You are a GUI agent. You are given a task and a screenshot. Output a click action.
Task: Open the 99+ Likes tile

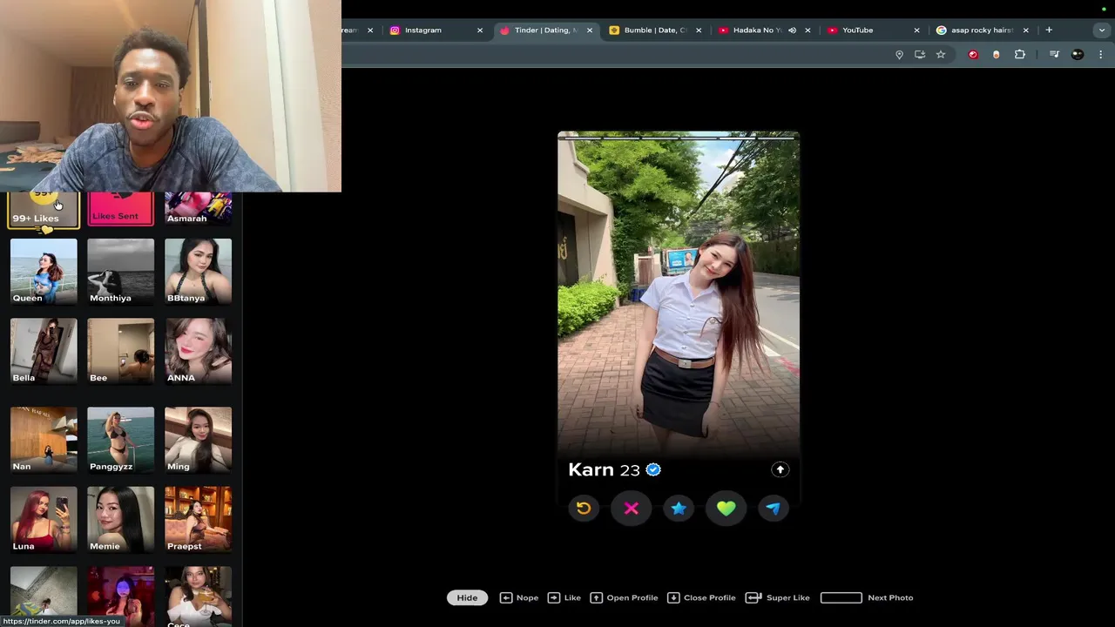click(x=44, y=209)
